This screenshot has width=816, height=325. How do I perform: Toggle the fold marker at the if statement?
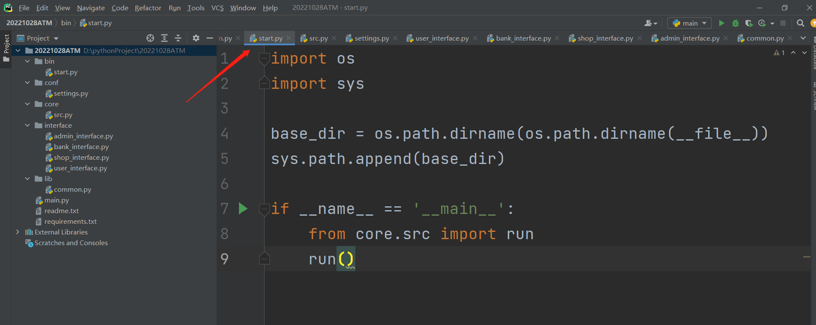click(264, 209)
